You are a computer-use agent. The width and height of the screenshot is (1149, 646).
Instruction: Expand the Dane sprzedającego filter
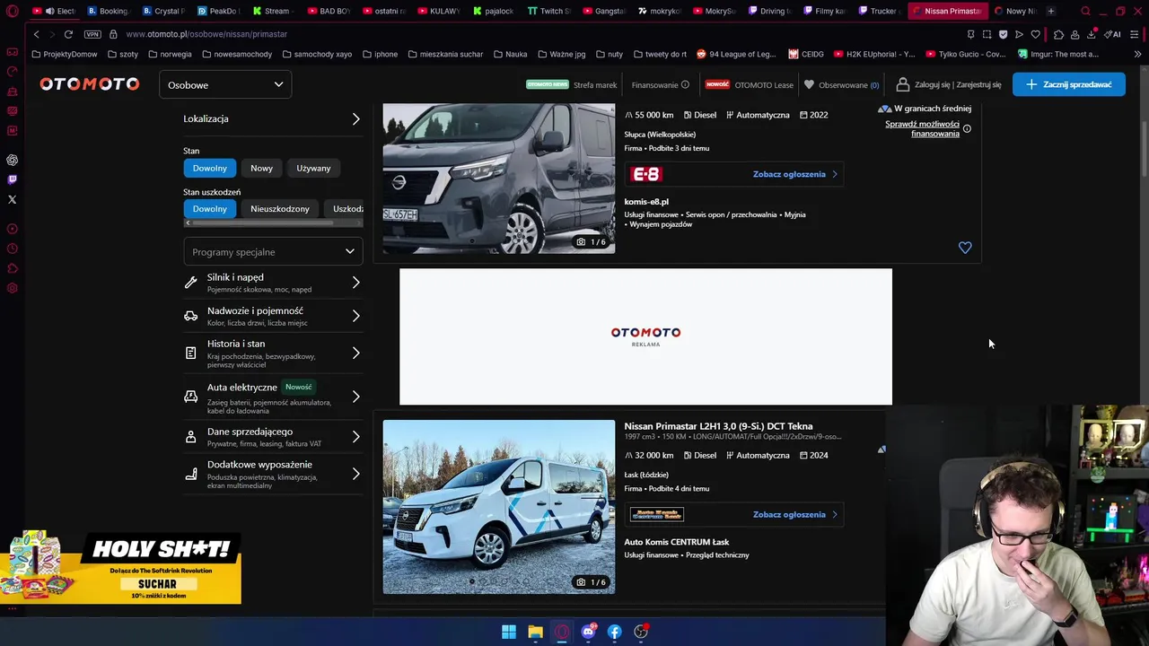coord(272,437)
